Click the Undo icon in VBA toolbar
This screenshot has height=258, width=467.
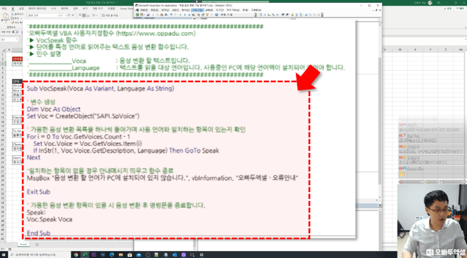171,14
